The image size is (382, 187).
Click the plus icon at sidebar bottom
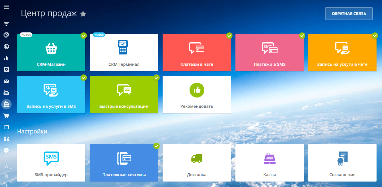(6, 186)
